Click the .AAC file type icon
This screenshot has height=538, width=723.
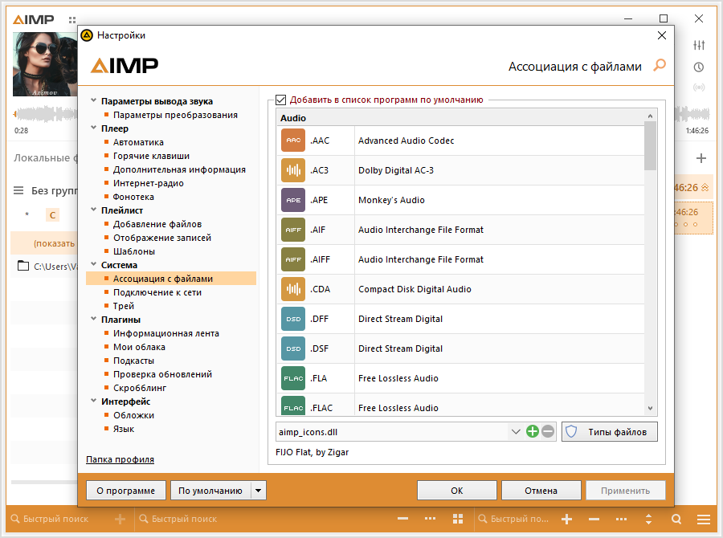pyautogui.click(x=292, y=141)
